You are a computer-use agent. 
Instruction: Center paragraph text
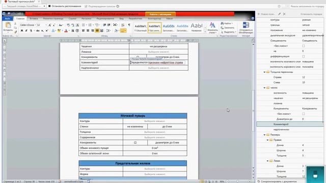pos(88,30)
